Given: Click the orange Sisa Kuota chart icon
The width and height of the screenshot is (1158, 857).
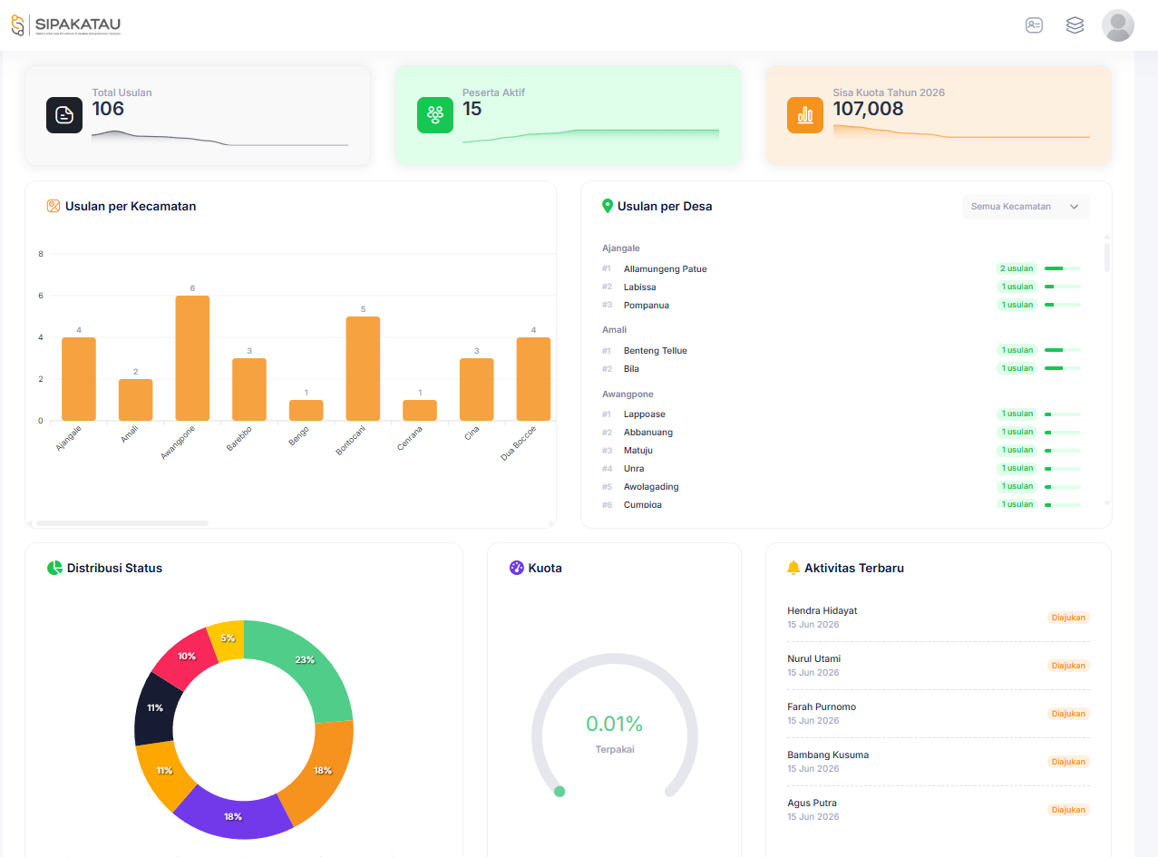Looking at the screenshot, I should (805, 115).
